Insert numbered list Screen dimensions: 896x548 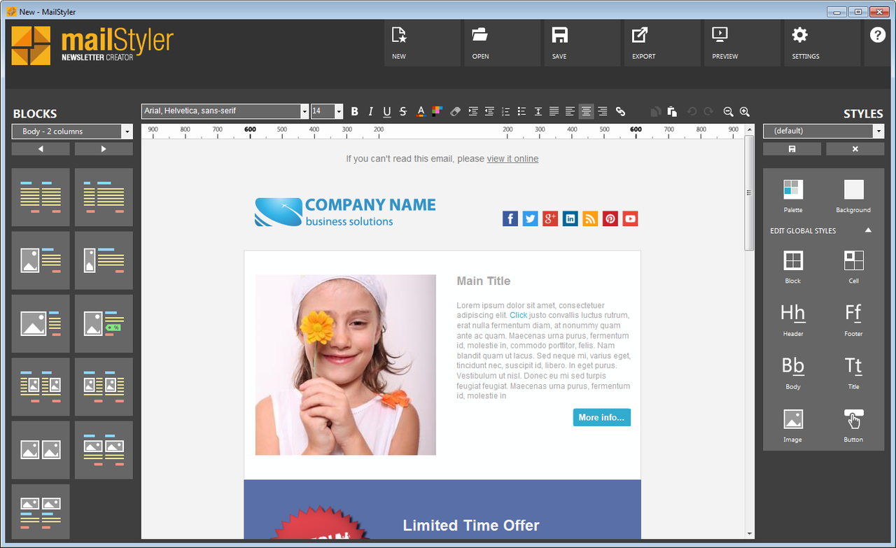505,111
